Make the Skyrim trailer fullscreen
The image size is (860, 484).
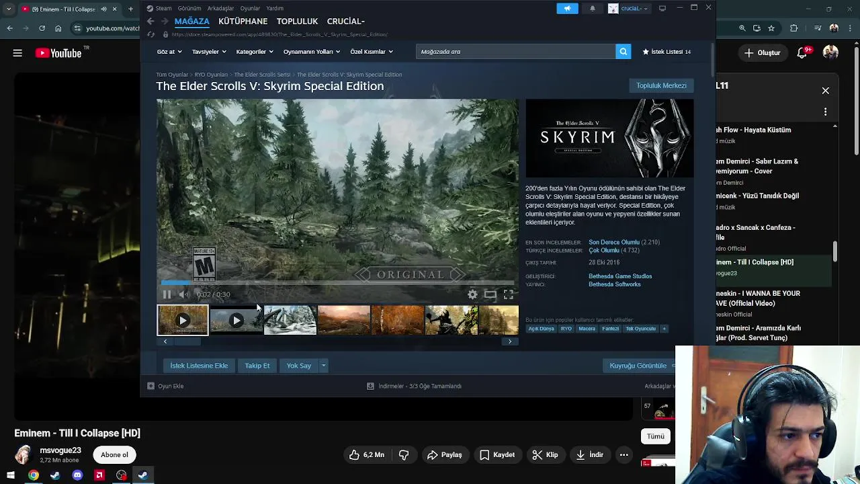pos(509,294)
